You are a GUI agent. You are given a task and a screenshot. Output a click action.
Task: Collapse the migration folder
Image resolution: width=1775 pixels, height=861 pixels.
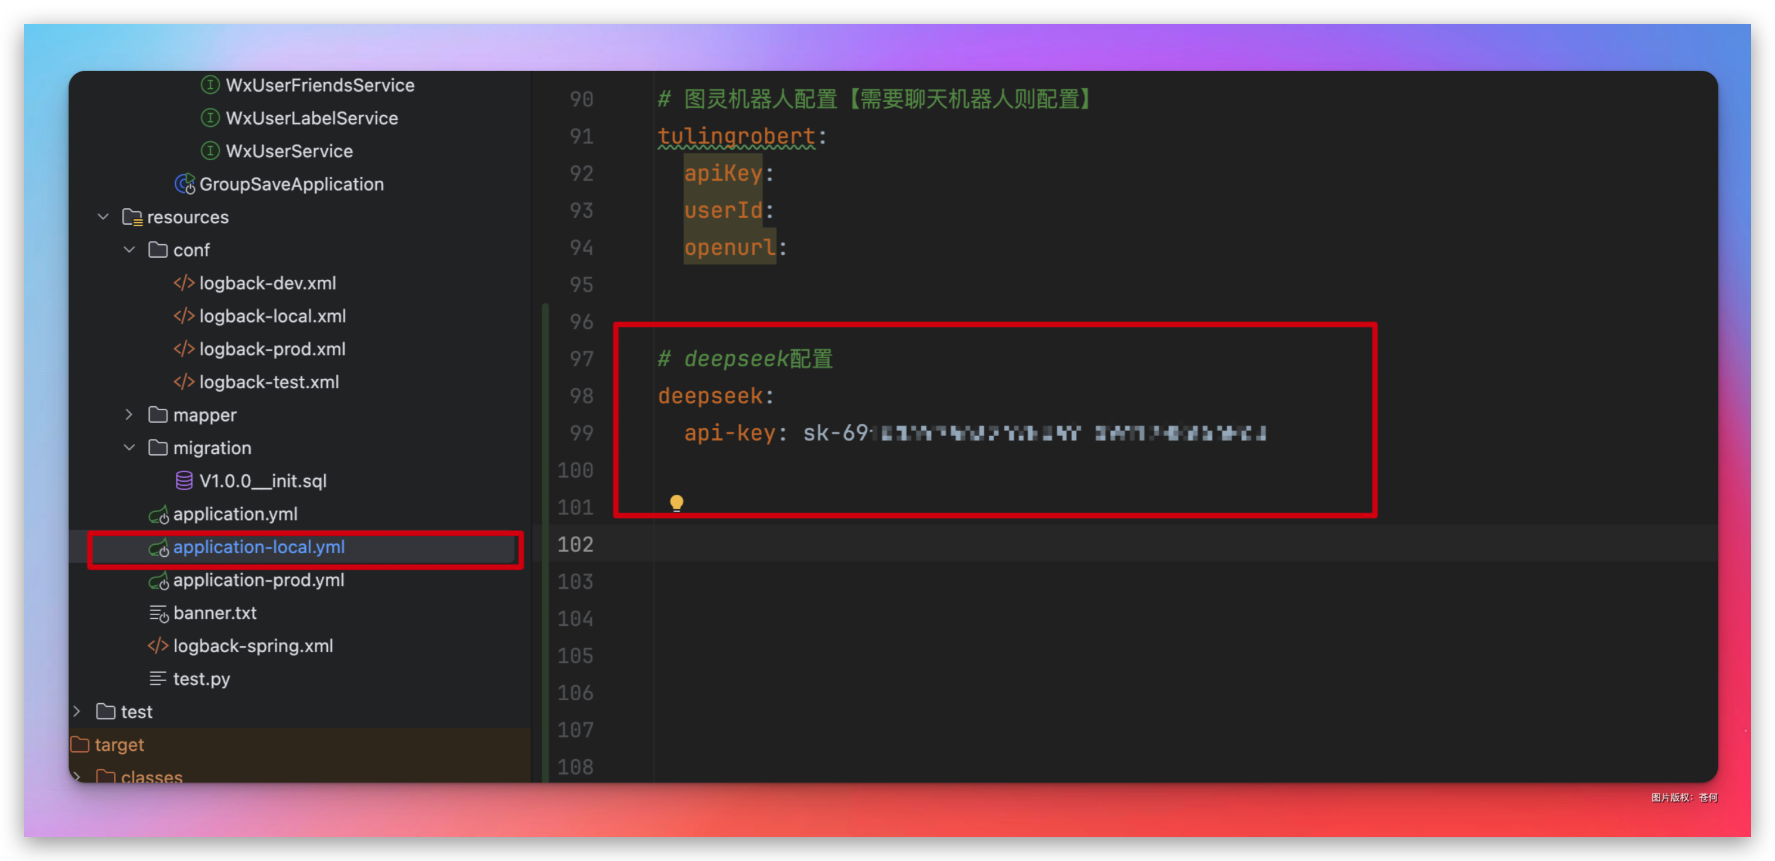(129, 447)
